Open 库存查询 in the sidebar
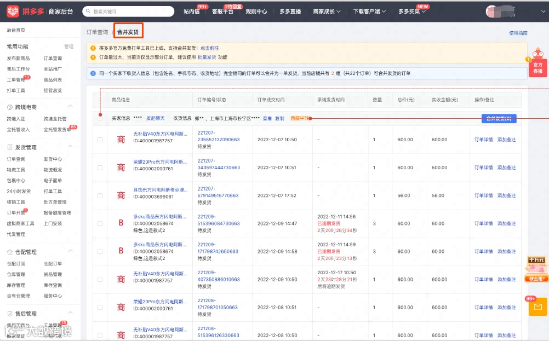Viewport: 549px width, 341px height. point(53,285)
